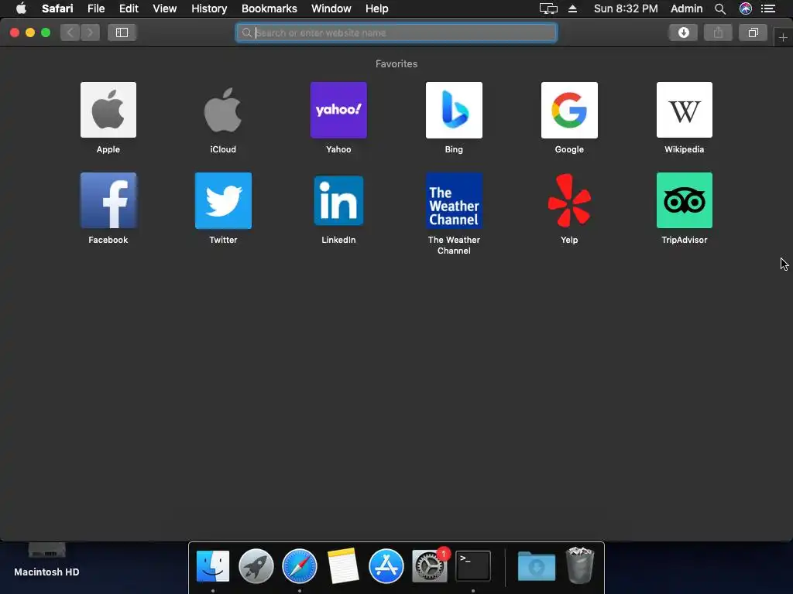The image size is (793, 594).
Task: Open the History menu
Action: coord(209,9)
